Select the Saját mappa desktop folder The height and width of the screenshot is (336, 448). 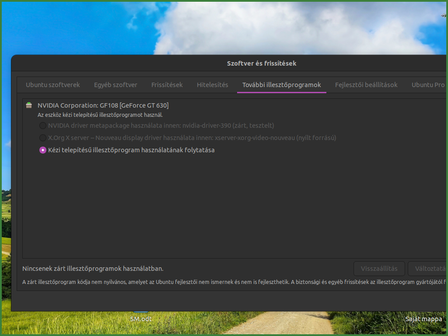pyautogui.click(x=423, y=319)
